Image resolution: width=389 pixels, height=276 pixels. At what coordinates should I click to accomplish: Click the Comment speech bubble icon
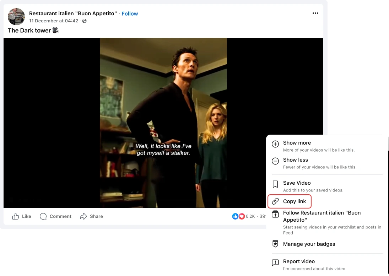(43, 216)
